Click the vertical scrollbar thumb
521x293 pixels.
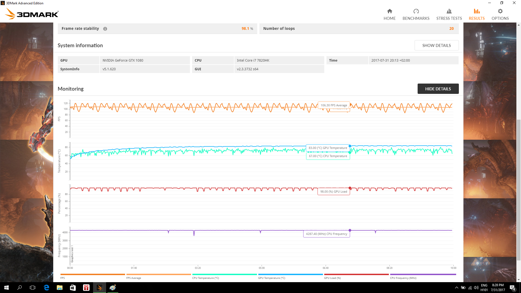(519, 190)
